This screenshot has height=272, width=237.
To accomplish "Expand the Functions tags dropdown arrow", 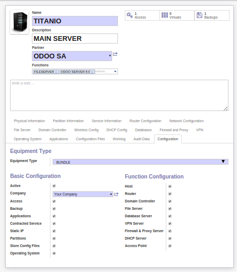I will coord(115,72).
